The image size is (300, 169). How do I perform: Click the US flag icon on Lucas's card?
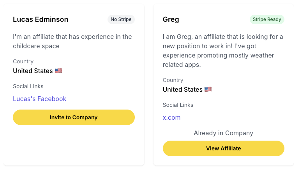(x=58, y=71)
